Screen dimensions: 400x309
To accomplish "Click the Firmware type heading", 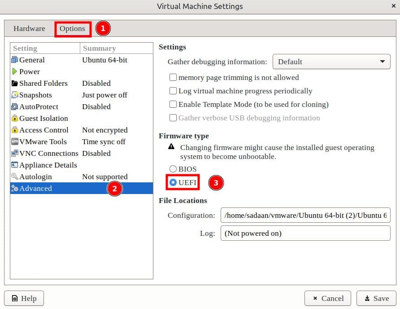I will (184, 136).
